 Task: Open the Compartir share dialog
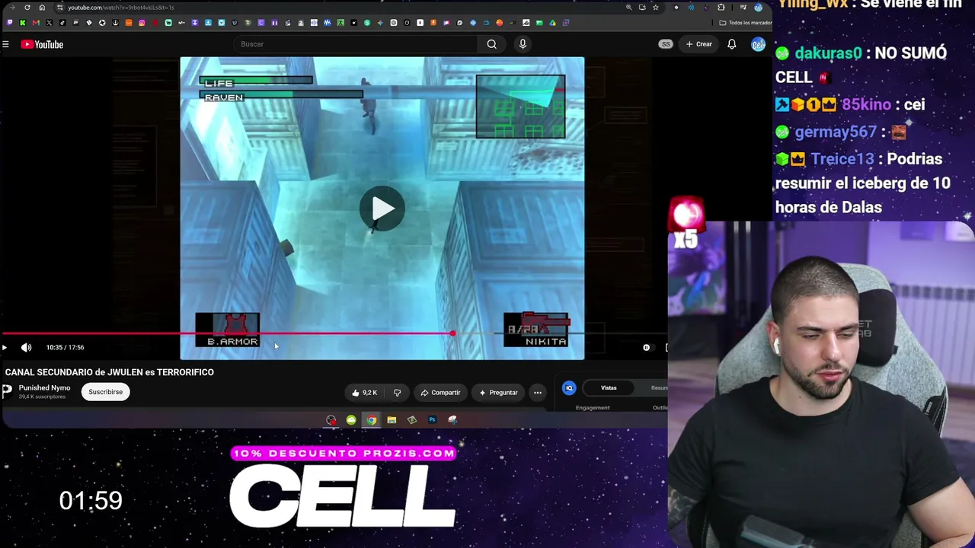pyautogui.click(x=440, y=393)
